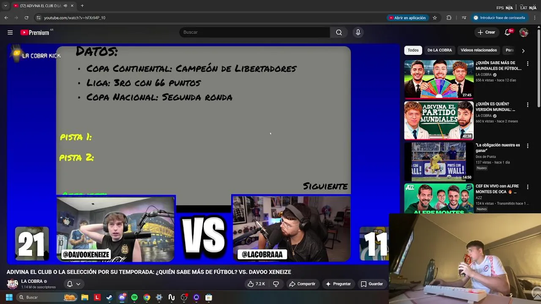The height and width of the screenshot is (304, 541).
Task: Select the Videos relacionados filter chip
Action: click(478, 50)
